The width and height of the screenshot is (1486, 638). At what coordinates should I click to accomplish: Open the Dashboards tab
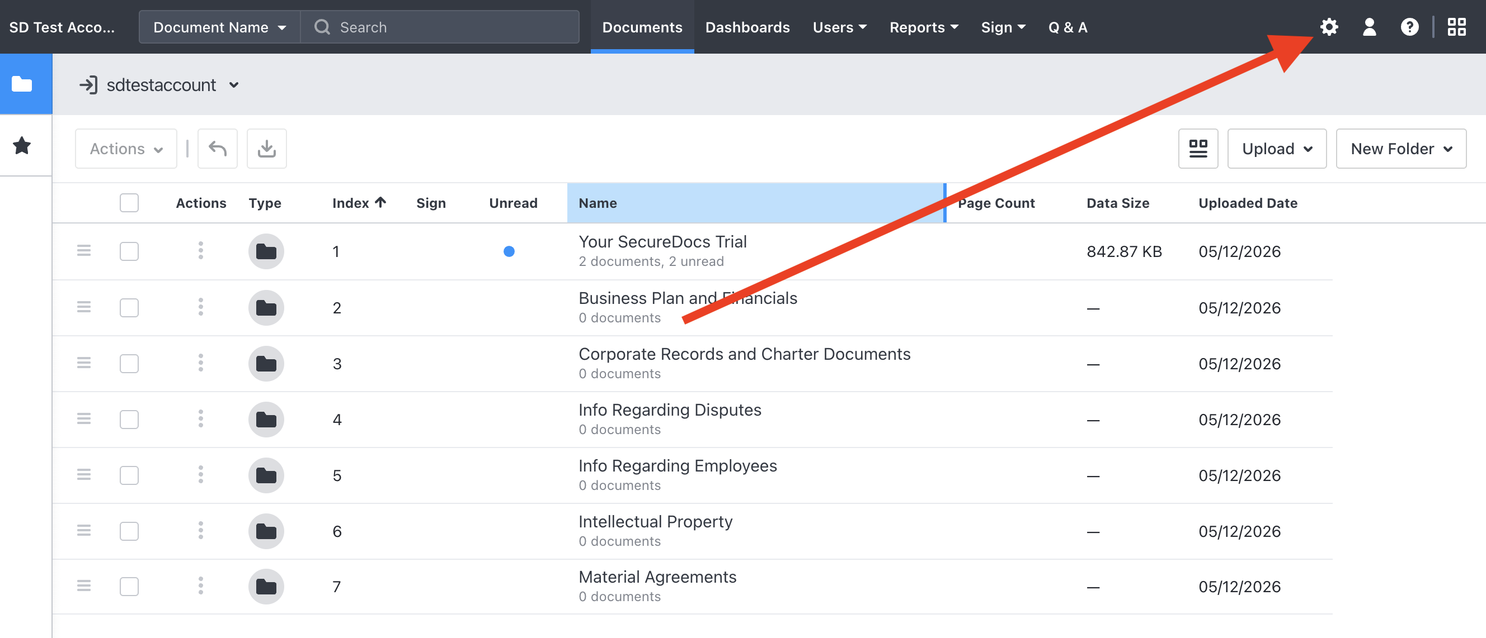(x=747, y=27)
